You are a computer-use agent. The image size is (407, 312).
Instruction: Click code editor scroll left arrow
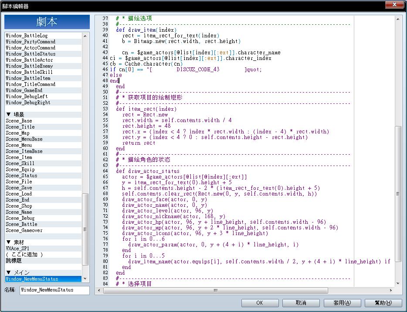pos(99,290)
